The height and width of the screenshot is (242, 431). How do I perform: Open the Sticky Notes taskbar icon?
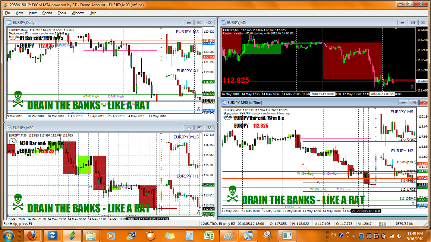pos(170,236)
